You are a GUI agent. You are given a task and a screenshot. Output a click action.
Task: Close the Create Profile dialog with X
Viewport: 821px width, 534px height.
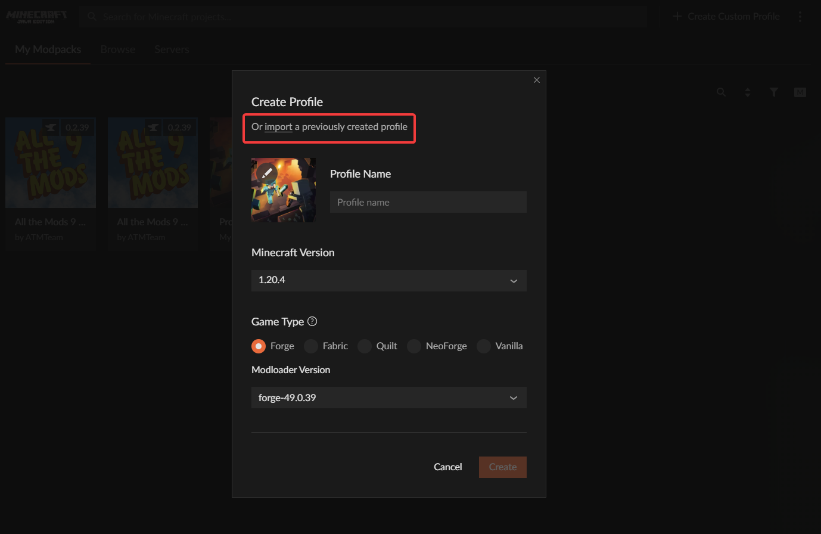point(536,80)
